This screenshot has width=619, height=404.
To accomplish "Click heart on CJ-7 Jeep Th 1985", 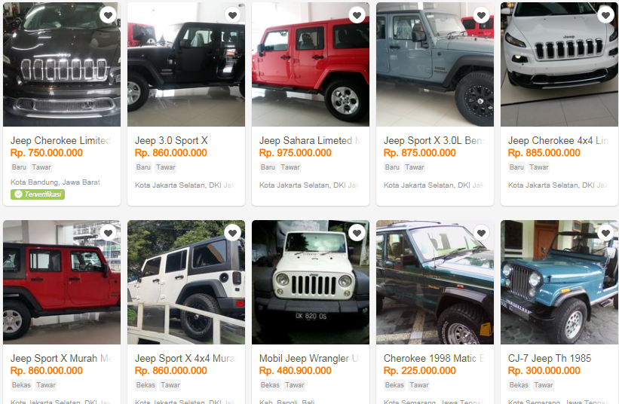I will (x=605, y=233).
